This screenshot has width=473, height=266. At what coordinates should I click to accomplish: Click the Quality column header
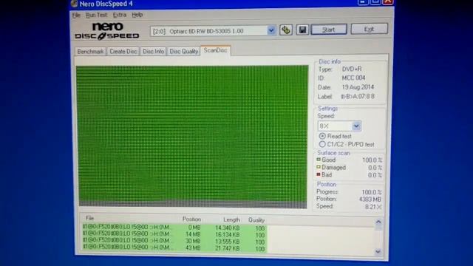click(256, 220)
